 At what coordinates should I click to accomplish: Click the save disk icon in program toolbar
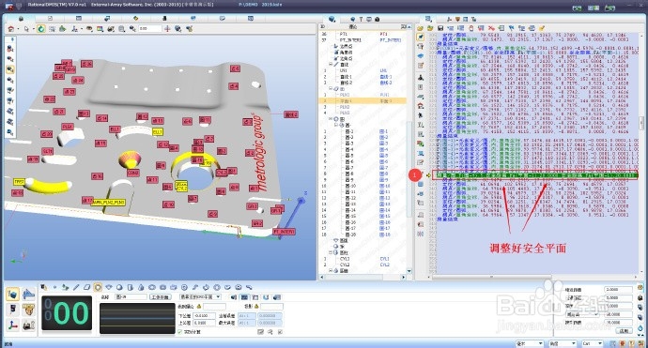click(x=440, y=28)
